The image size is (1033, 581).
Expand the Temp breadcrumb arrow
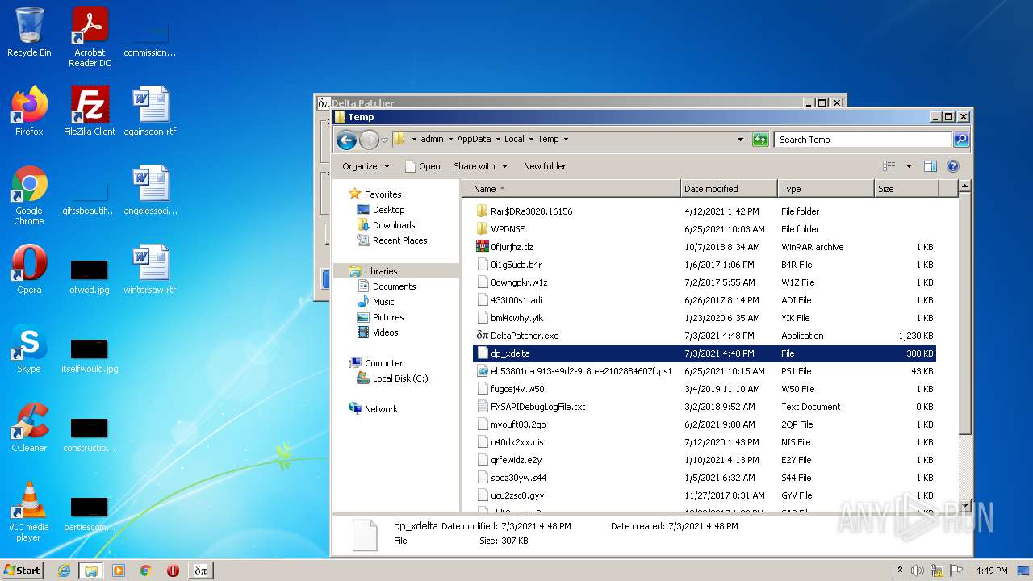pyautogui.click(x=566, y=140)
